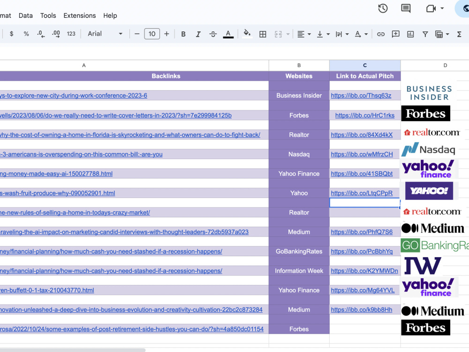Image resolution: width=469 pixels, height=352 pixels.
Task: Select column C header
Action: click(x=365, y=65)
